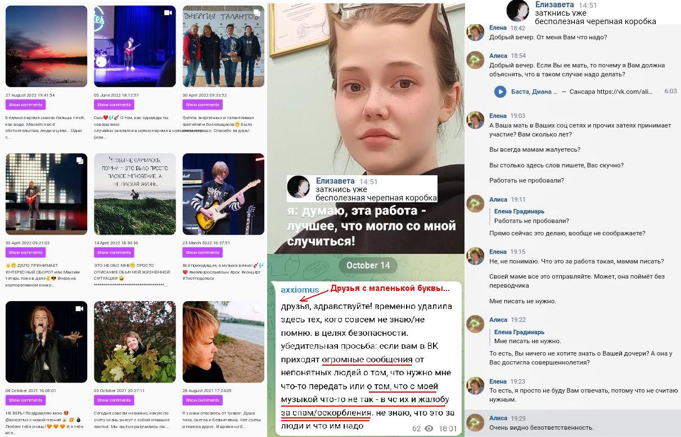Image resolution: width=681 pixels, height=437 pixels.
Task: Play the Баста, Диана audio attachment
Action: [x=500, y=92]
